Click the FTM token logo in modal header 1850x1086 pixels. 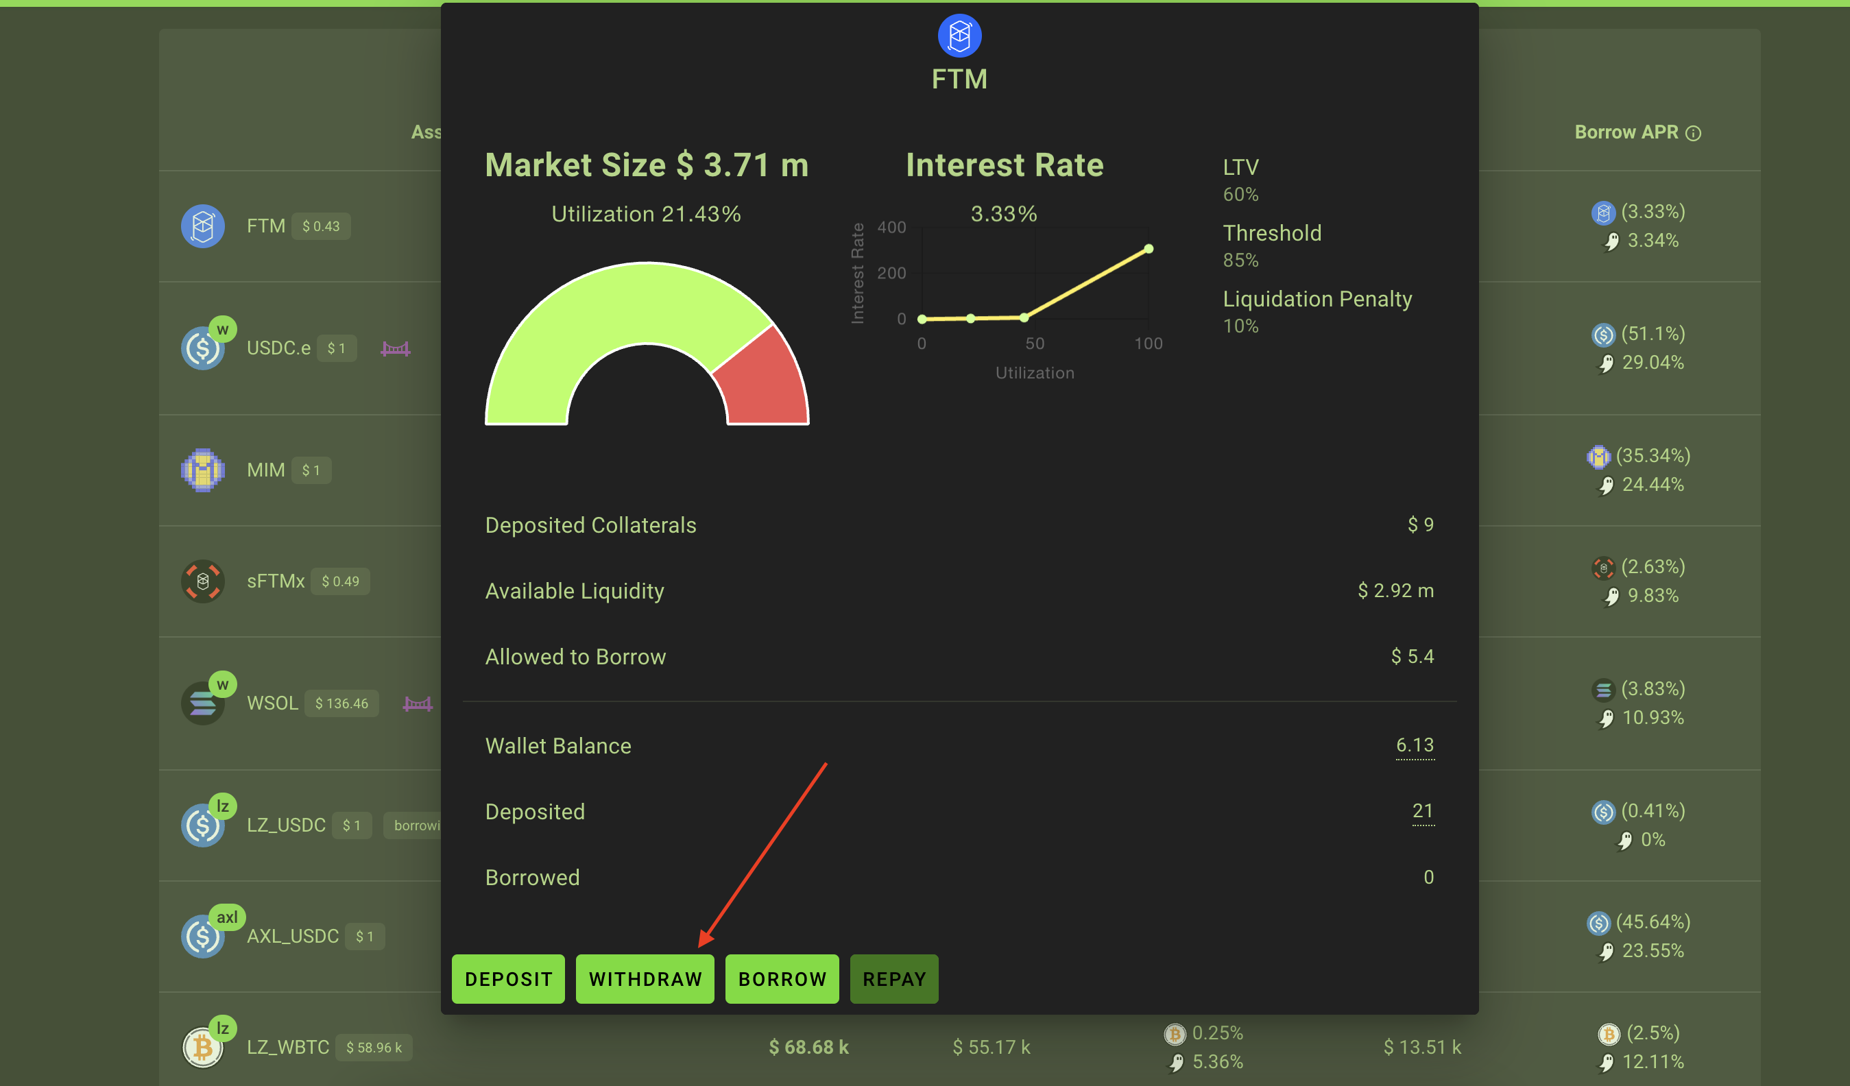(x=959, y=35)
